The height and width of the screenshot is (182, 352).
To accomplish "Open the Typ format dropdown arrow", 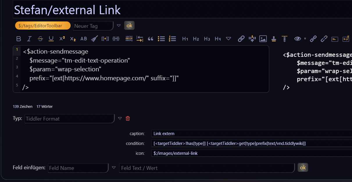I will (x=120, y=119).
